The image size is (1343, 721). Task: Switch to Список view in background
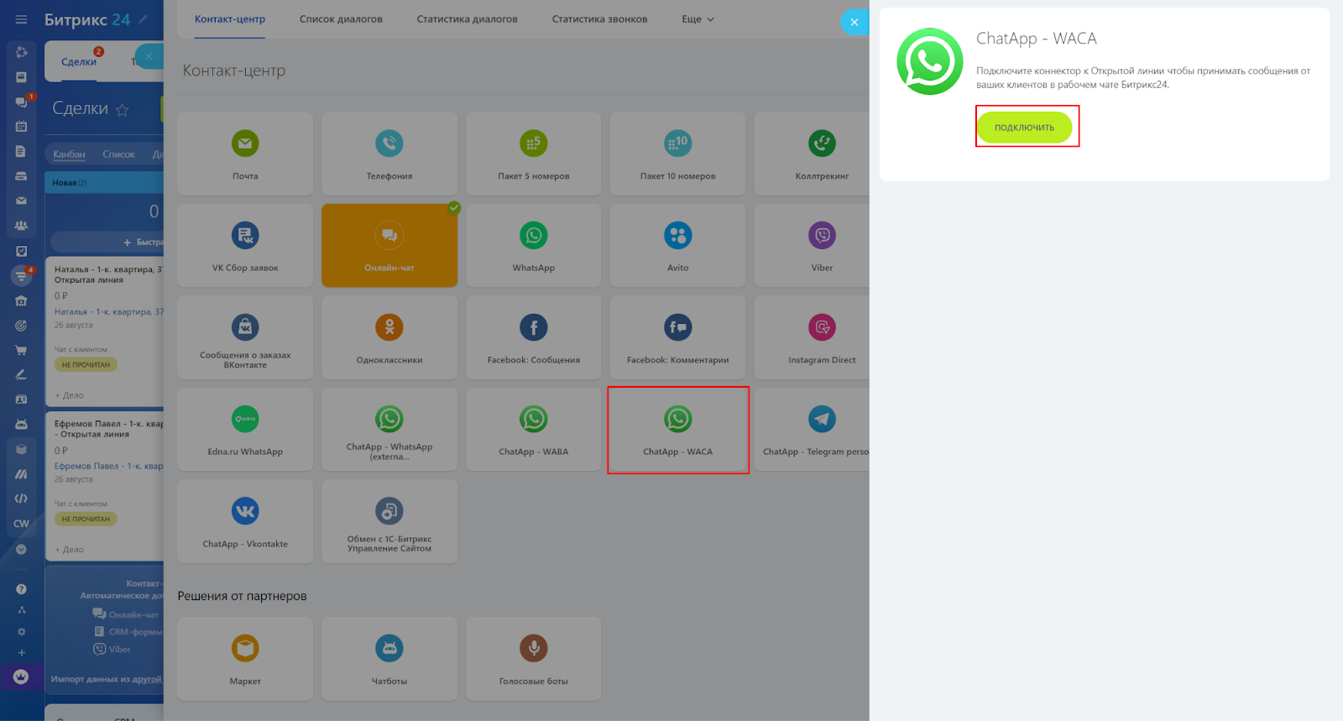click(x=118, y=154)
